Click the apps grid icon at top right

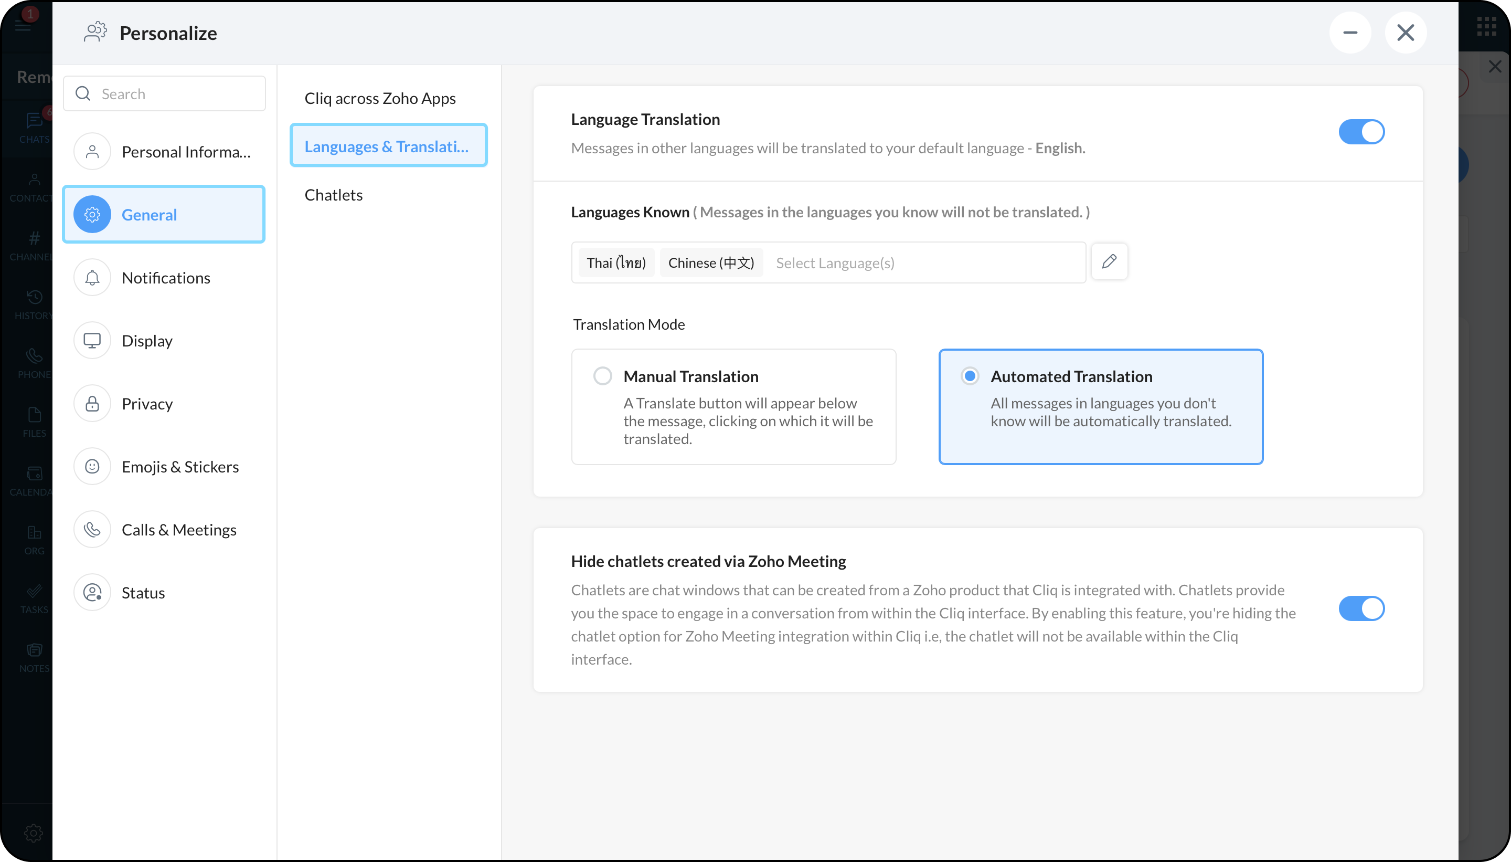point(1486,27)
